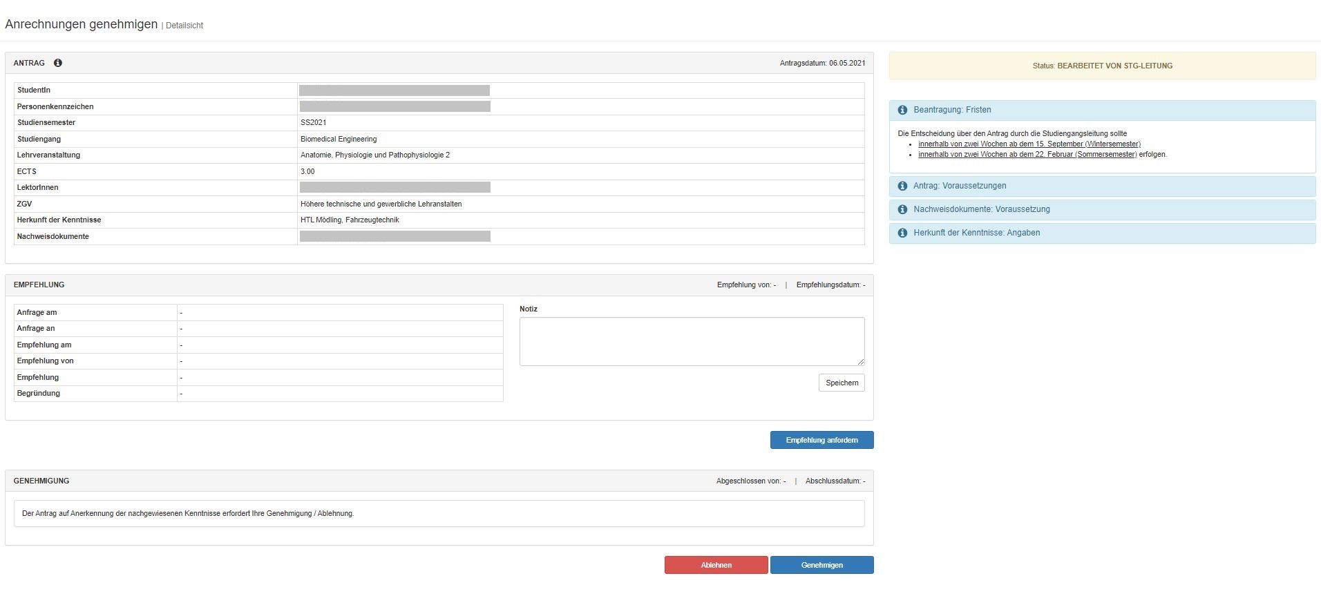1321x605 pixels.
Task: Save the note with Speichern
Action: [842, 383]
